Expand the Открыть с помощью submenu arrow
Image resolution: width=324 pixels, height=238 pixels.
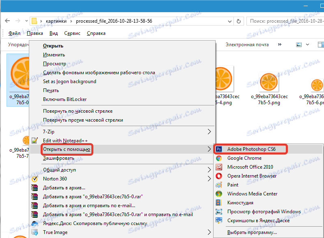210,149
